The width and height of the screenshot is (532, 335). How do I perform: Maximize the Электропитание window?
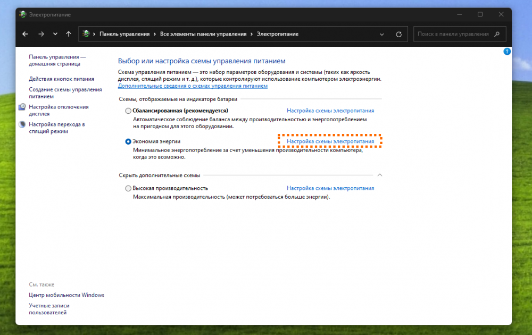point(480,14)
